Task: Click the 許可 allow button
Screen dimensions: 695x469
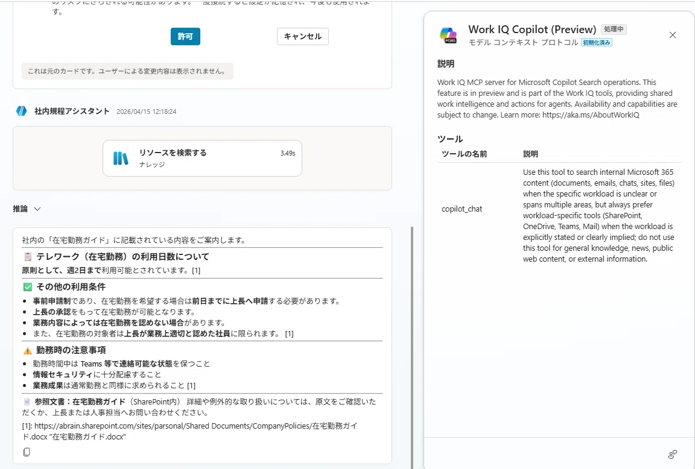Action: click(185, 36)
